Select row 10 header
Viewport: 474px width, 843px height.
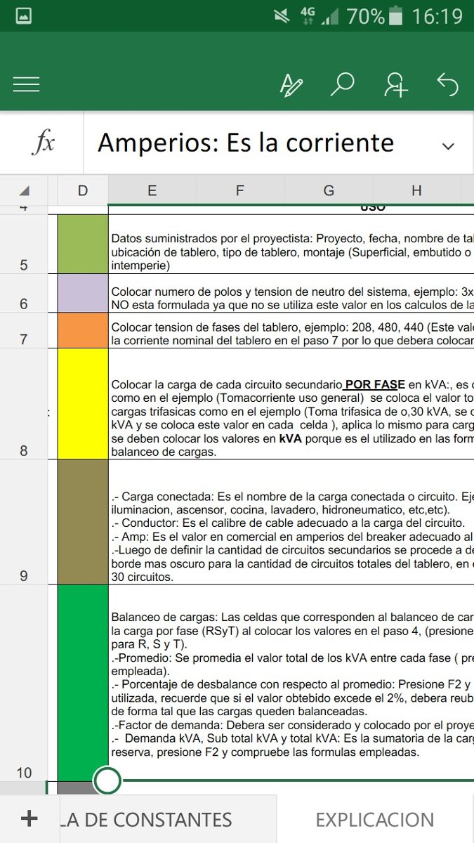click(x=24, y=682)
